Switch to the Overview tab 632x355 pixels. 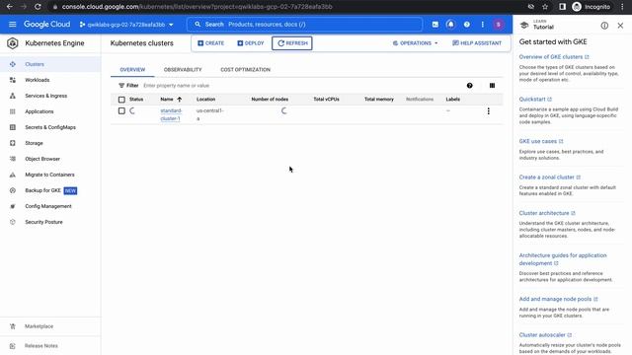[132, 70]
